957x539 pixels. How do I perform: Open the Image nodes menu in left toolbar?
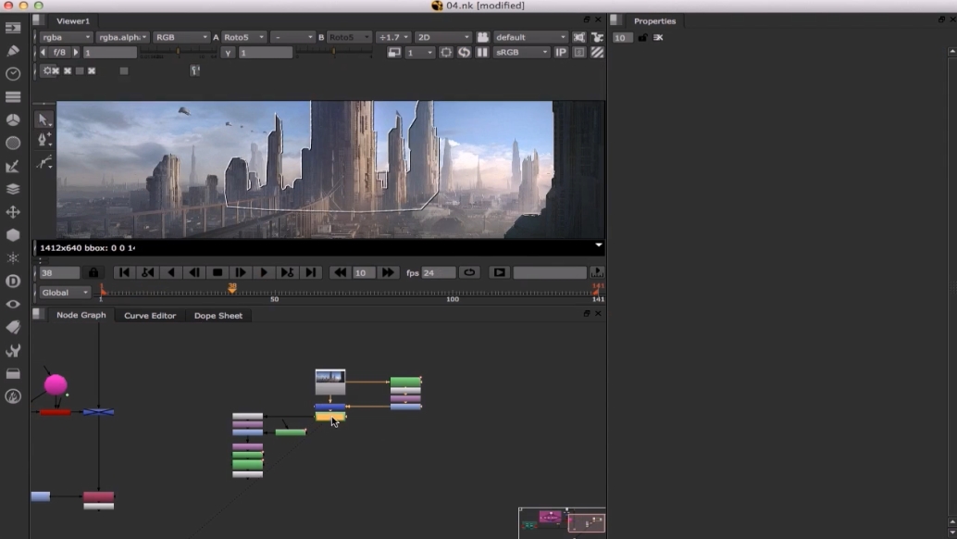13,28
